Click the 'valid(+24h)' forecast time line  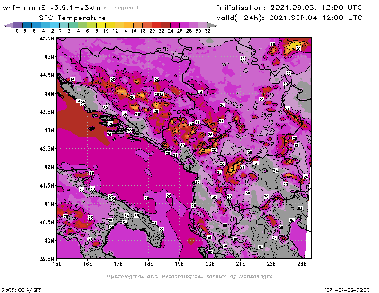point(289,18)
